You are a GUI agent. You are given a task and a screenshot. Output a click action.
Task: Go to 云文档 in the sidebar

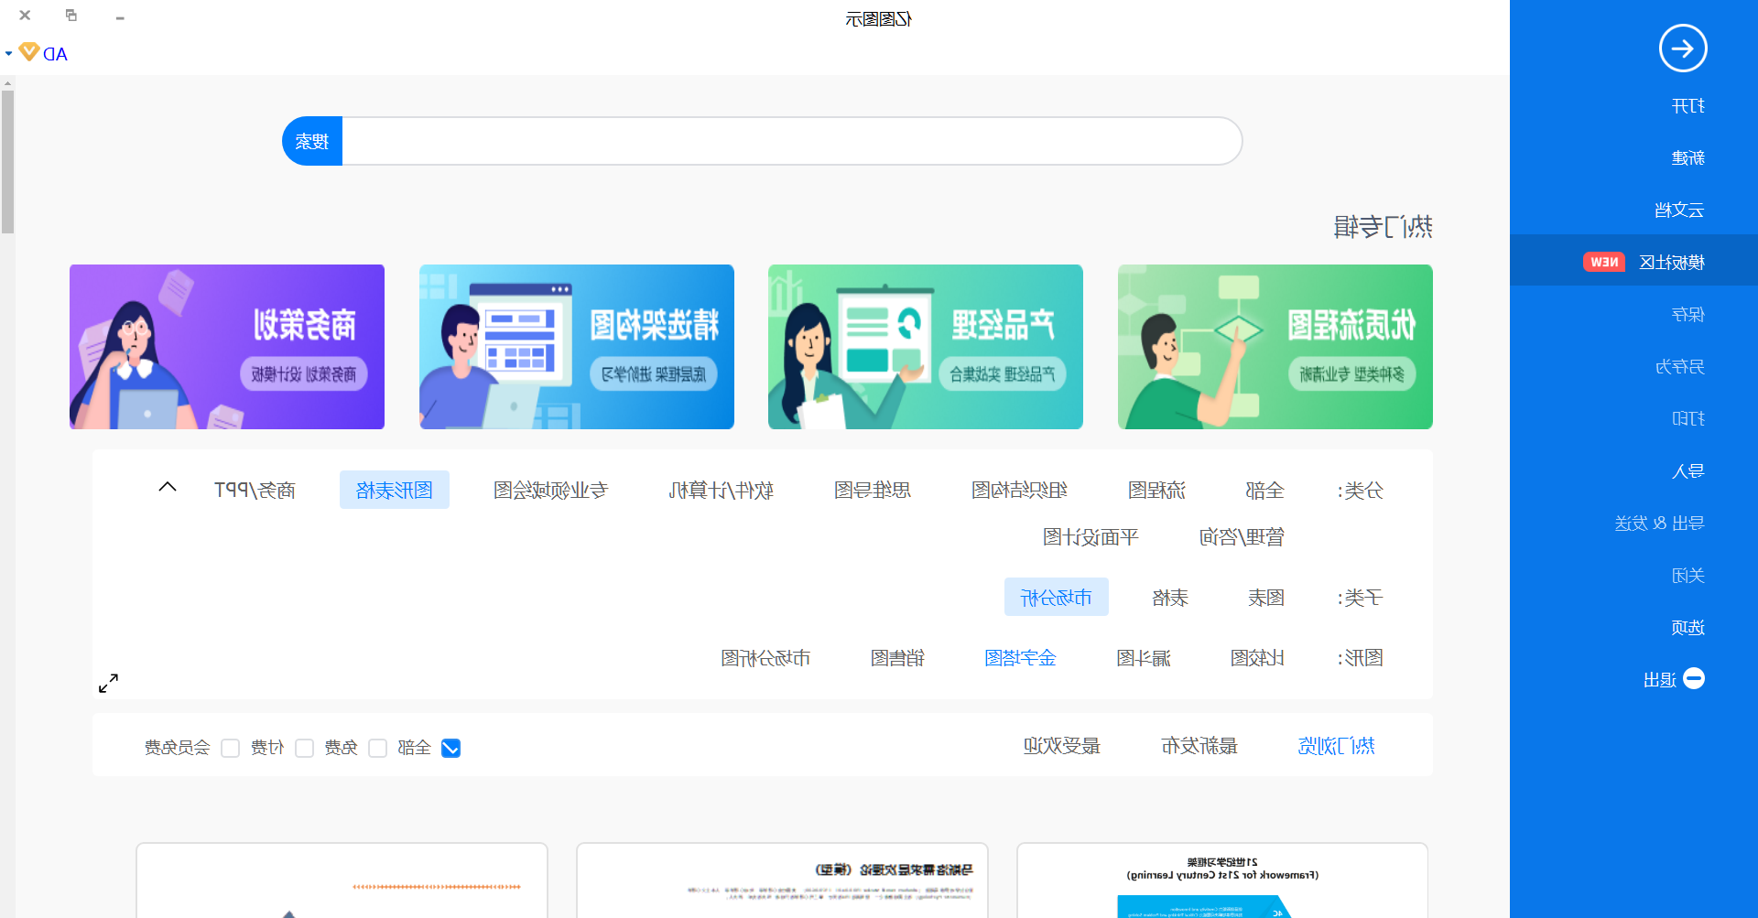(x=1680, y=211)
